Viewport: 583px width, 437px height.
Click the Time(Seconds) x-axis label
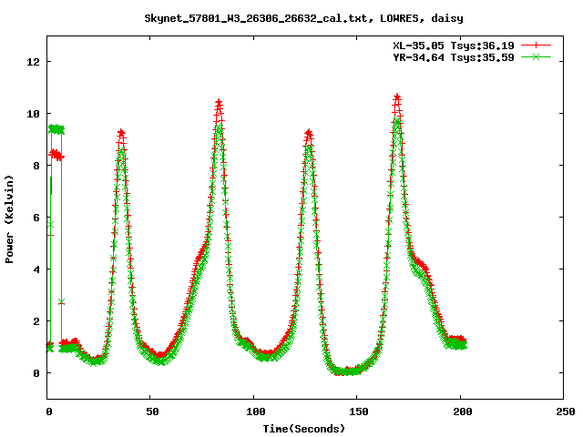point(304,429)
